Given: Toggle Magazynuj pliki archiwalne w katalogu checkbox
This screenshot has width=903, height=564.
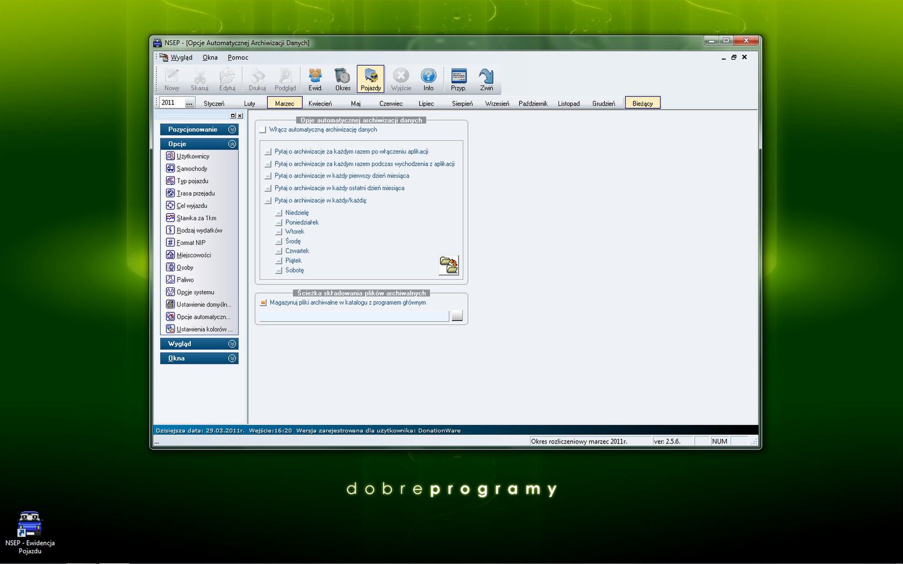Looking at the screenshot, I should [263, 303].
